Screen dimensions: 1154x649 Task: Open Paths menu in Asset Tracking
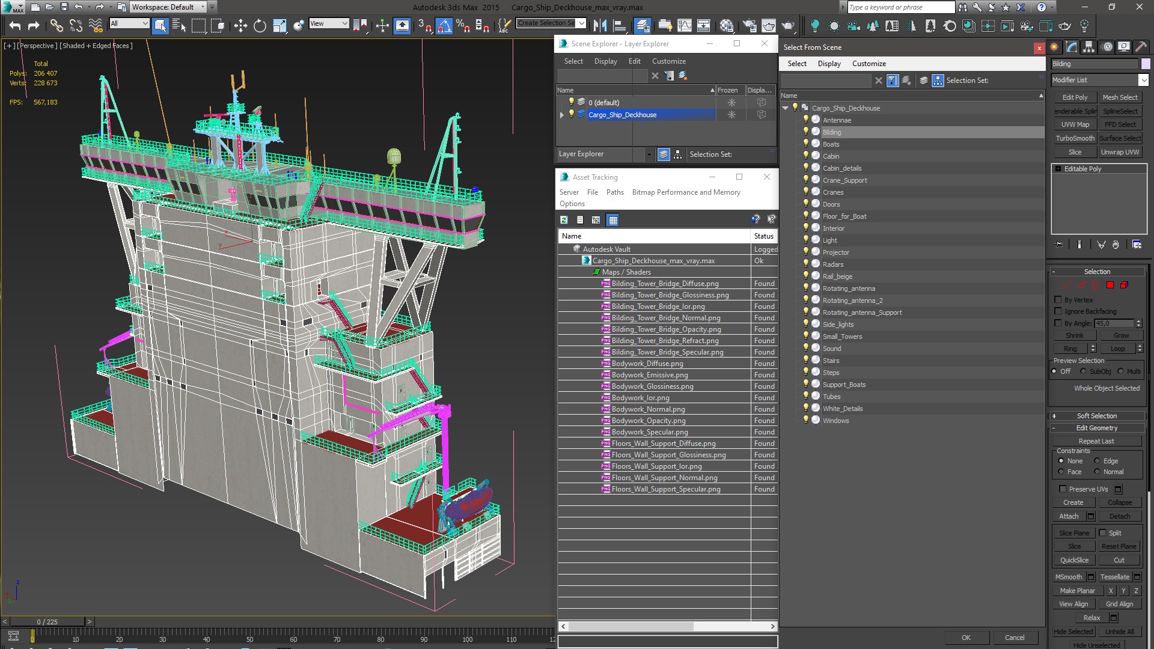coord(614,192)
